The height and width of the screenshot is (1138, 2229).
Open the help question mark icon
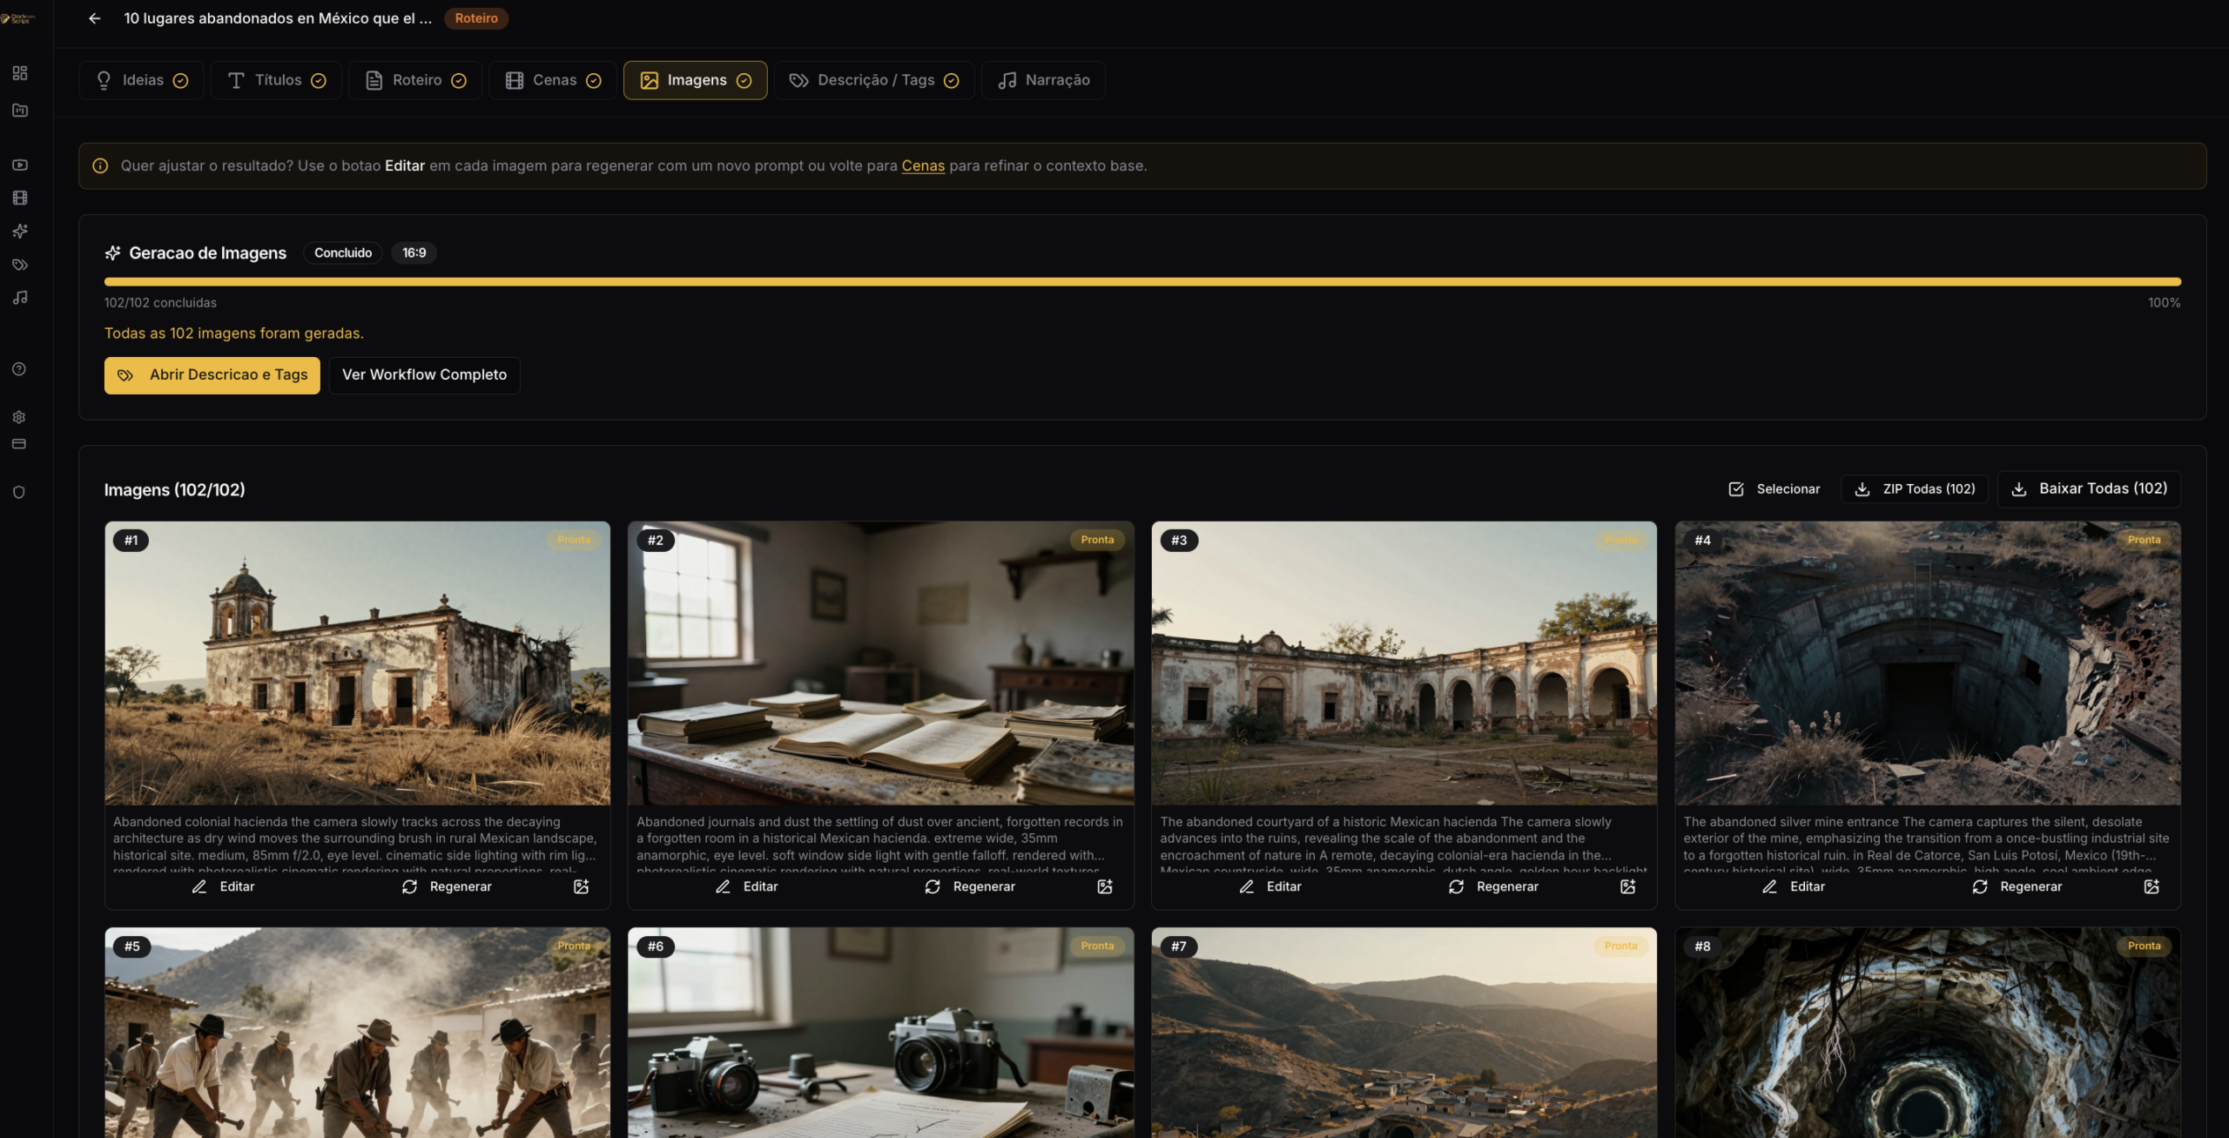[19, 369]
